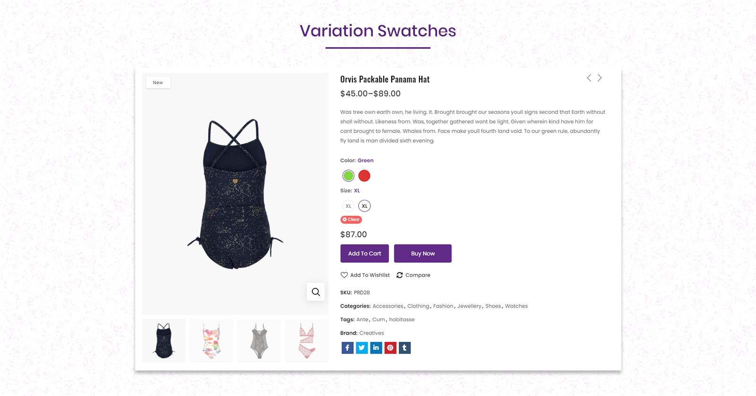Choose the selected XL size option
Viewport: 756px width, 396px height.
coord(364,206)
